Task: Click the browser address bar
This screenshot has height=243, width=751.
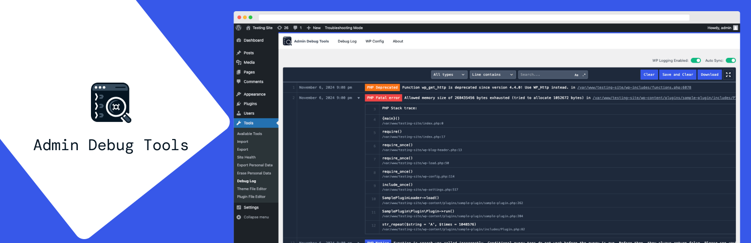Action: click(474, 17)
